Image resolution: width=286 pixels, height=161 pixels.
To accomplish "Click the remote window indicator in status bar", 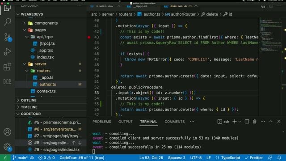I will click(5, 158).
